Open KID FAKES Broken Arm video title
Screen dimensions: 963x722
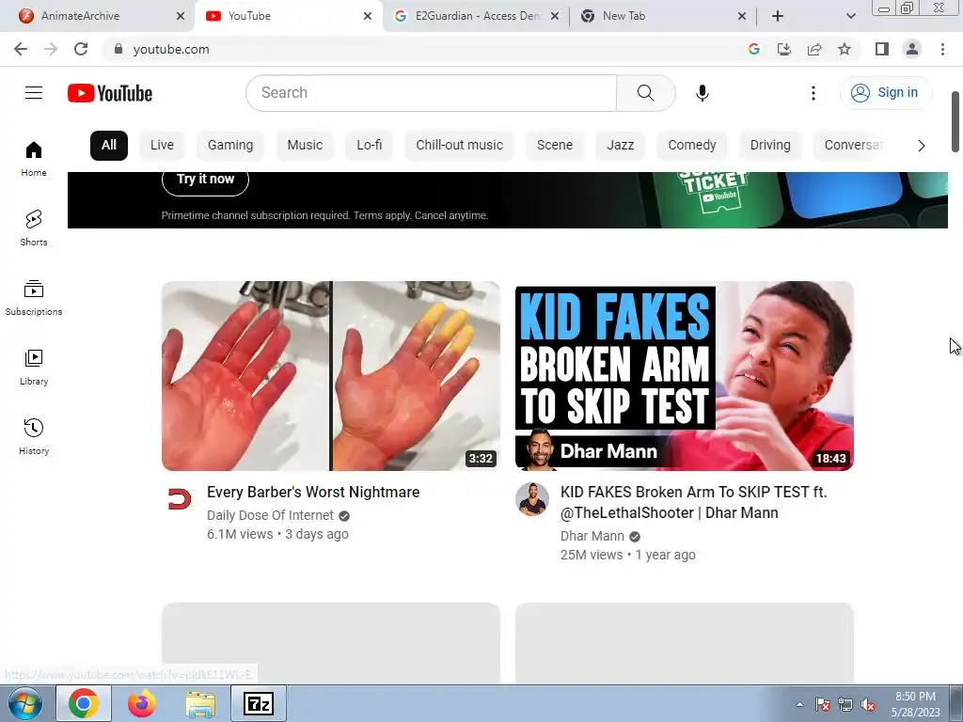coord(694,502)
